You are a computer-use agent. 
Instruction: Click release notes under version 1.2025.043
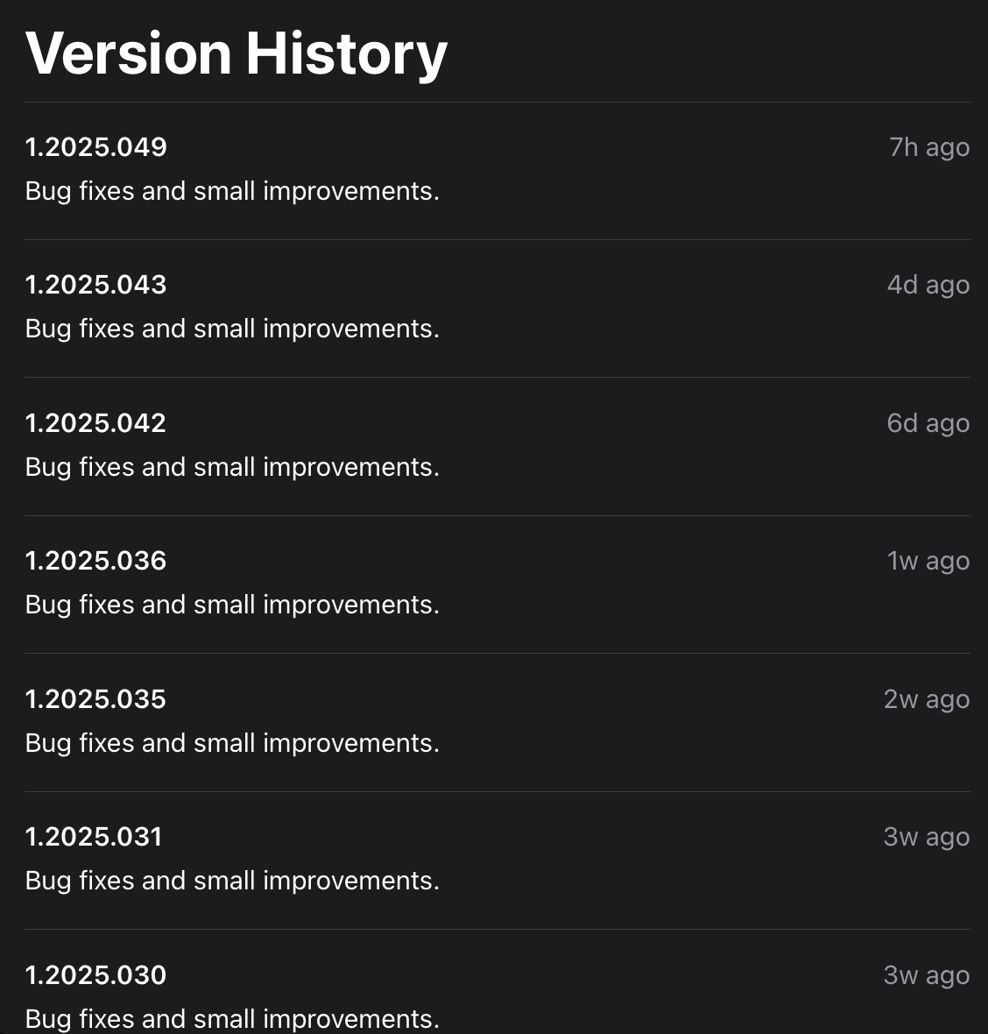point(232,329)
